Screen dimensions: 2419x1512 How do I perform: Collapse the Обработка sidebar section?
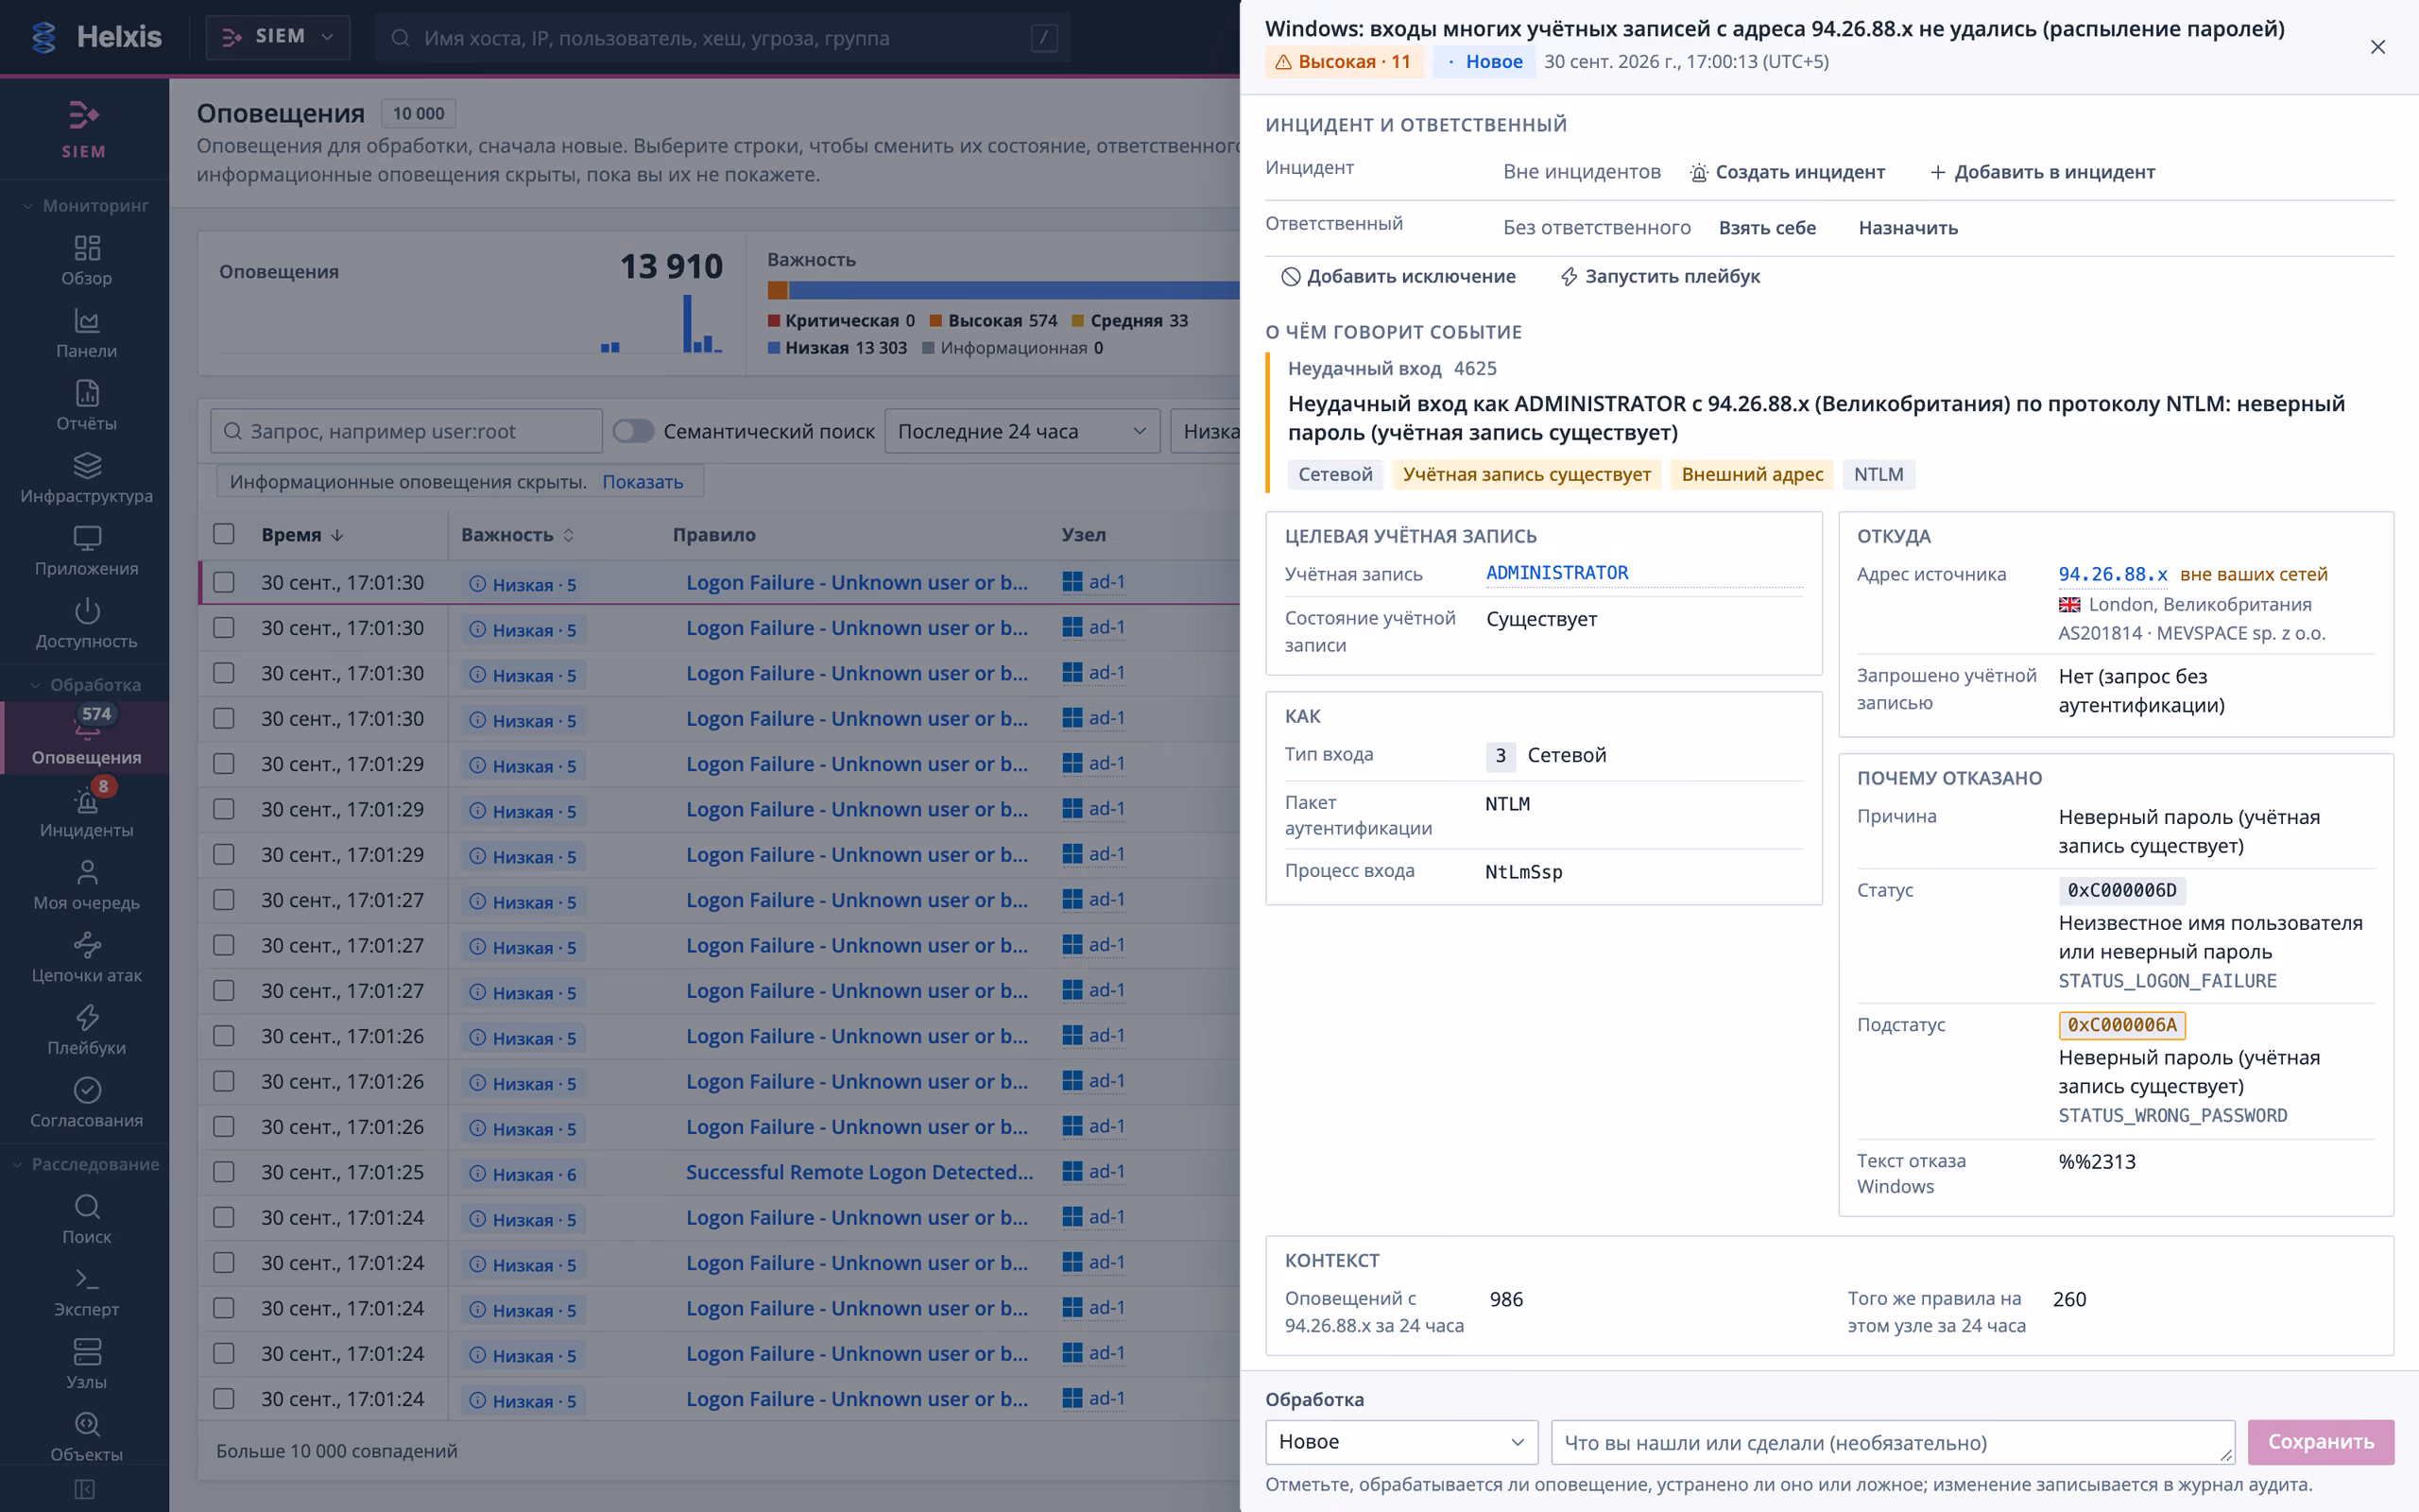pyautogui.click(x=86, y=685)
